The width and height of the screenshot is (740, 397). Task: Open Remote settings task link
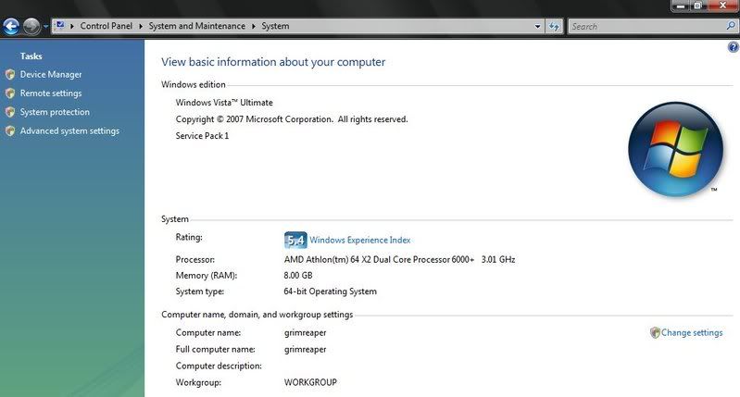(51, 93)
